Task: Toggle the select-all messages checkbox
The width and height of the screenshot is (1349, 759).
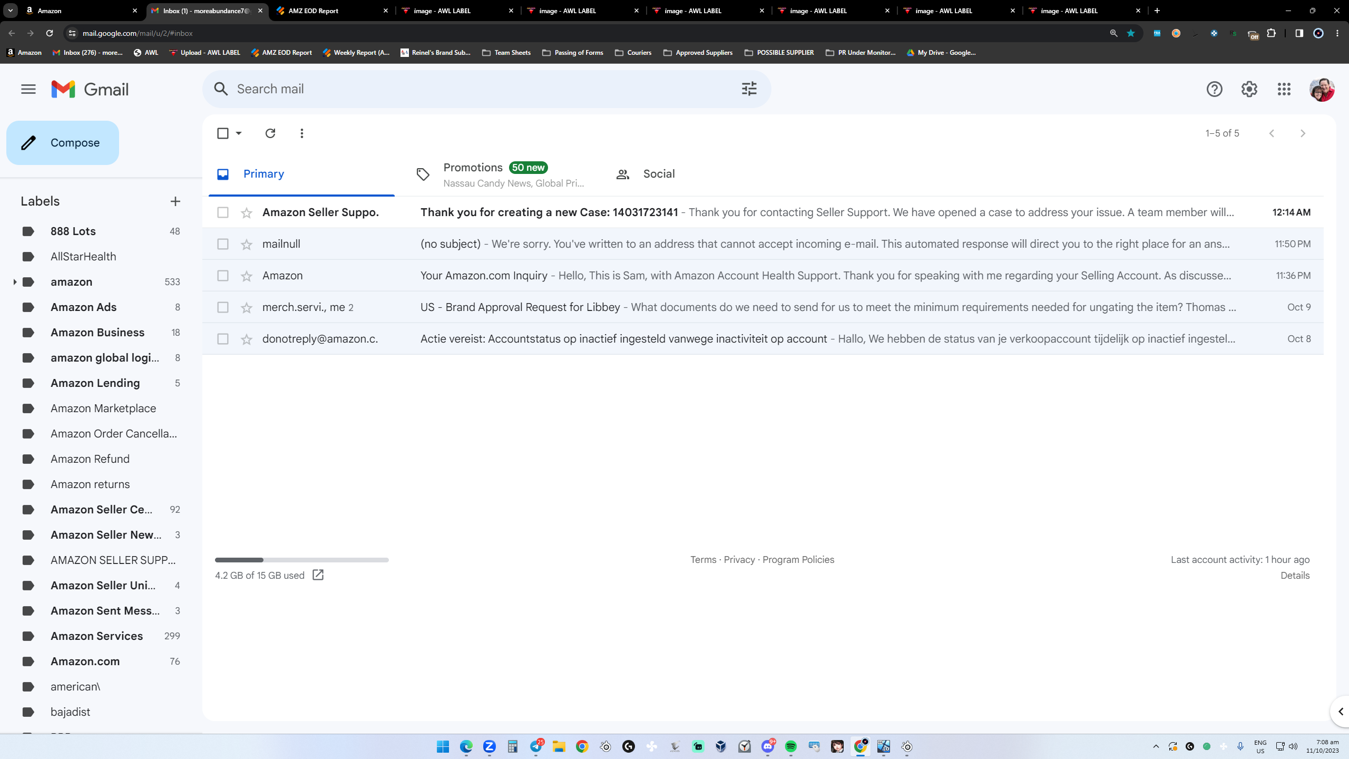Action: click(223, 133)
